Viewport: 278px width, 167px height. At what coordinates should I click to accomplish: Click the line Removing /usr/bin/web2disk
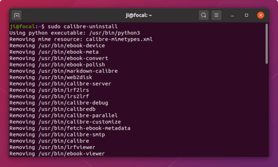(51, 77)
